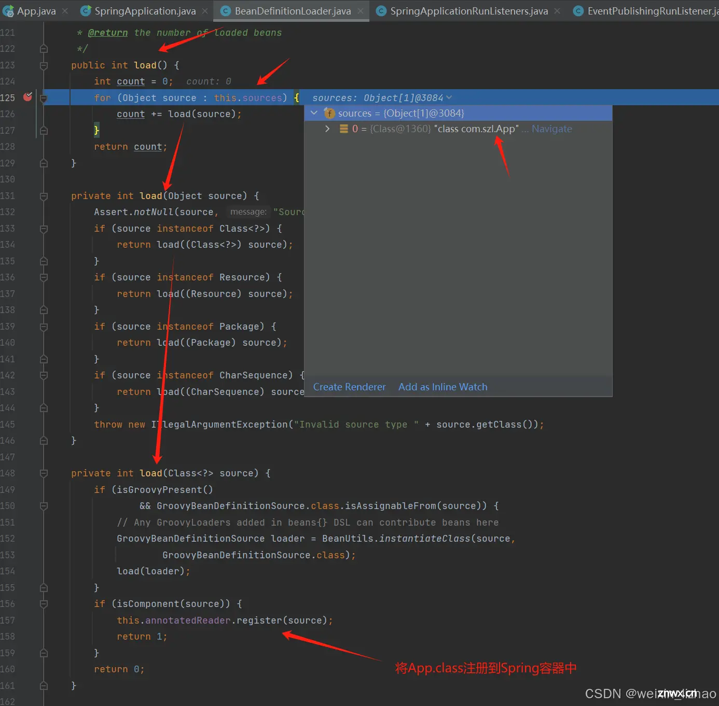Click the fold end marker on line 127
Screen dimensions: 719x706
(x=44, y=131)
